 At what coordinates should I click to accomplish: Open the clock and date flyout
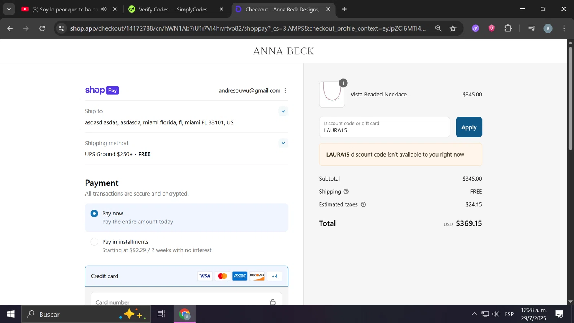(x=533, y=314)
